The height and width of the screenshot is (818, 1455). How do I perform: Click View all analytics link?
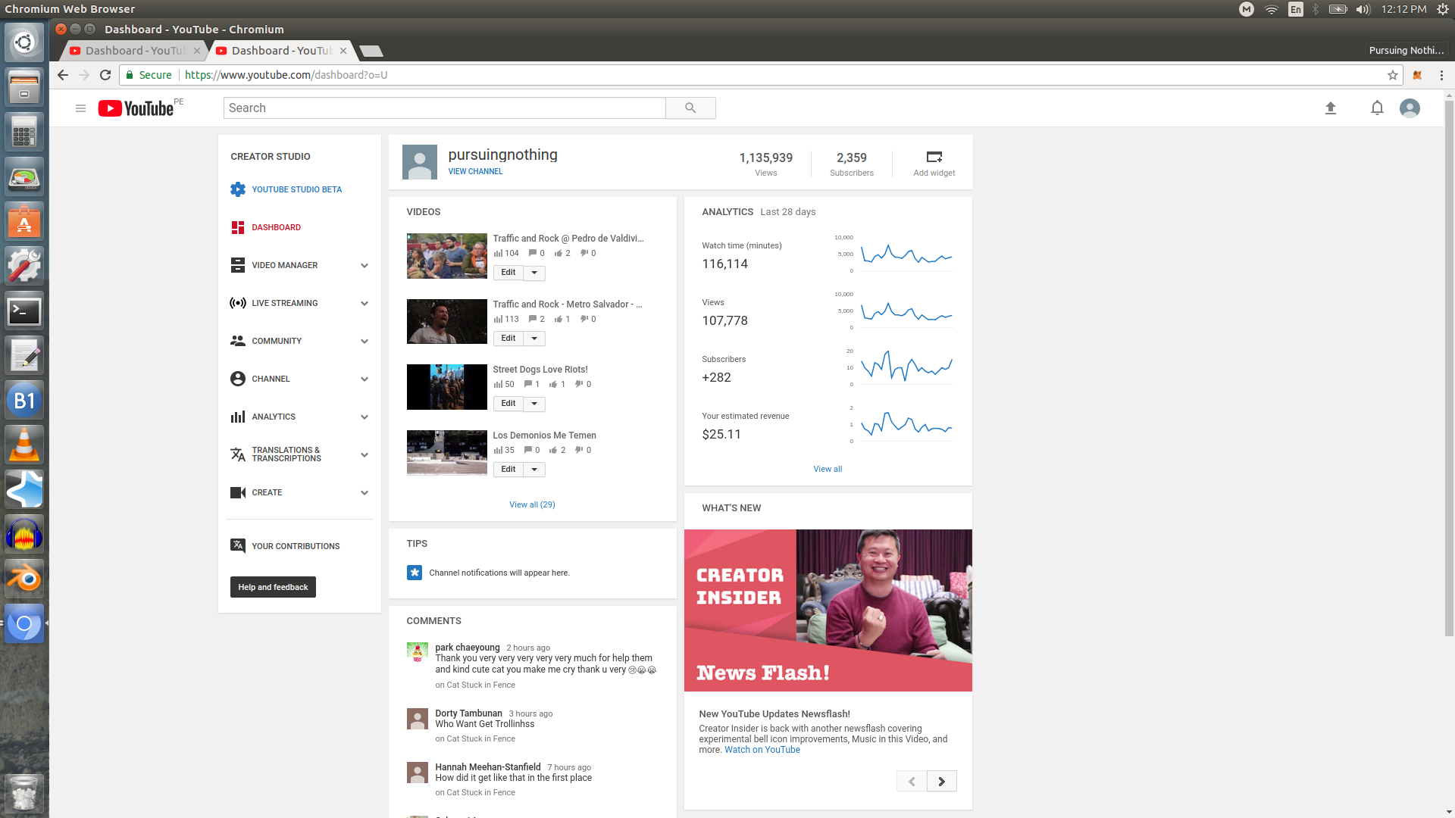pos(828,469)
